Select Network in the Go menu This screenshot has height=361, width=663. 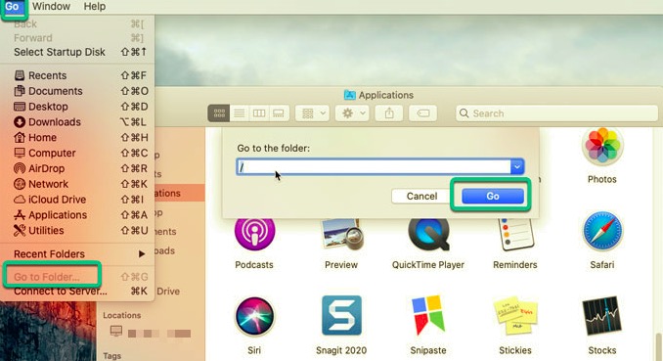77,184
